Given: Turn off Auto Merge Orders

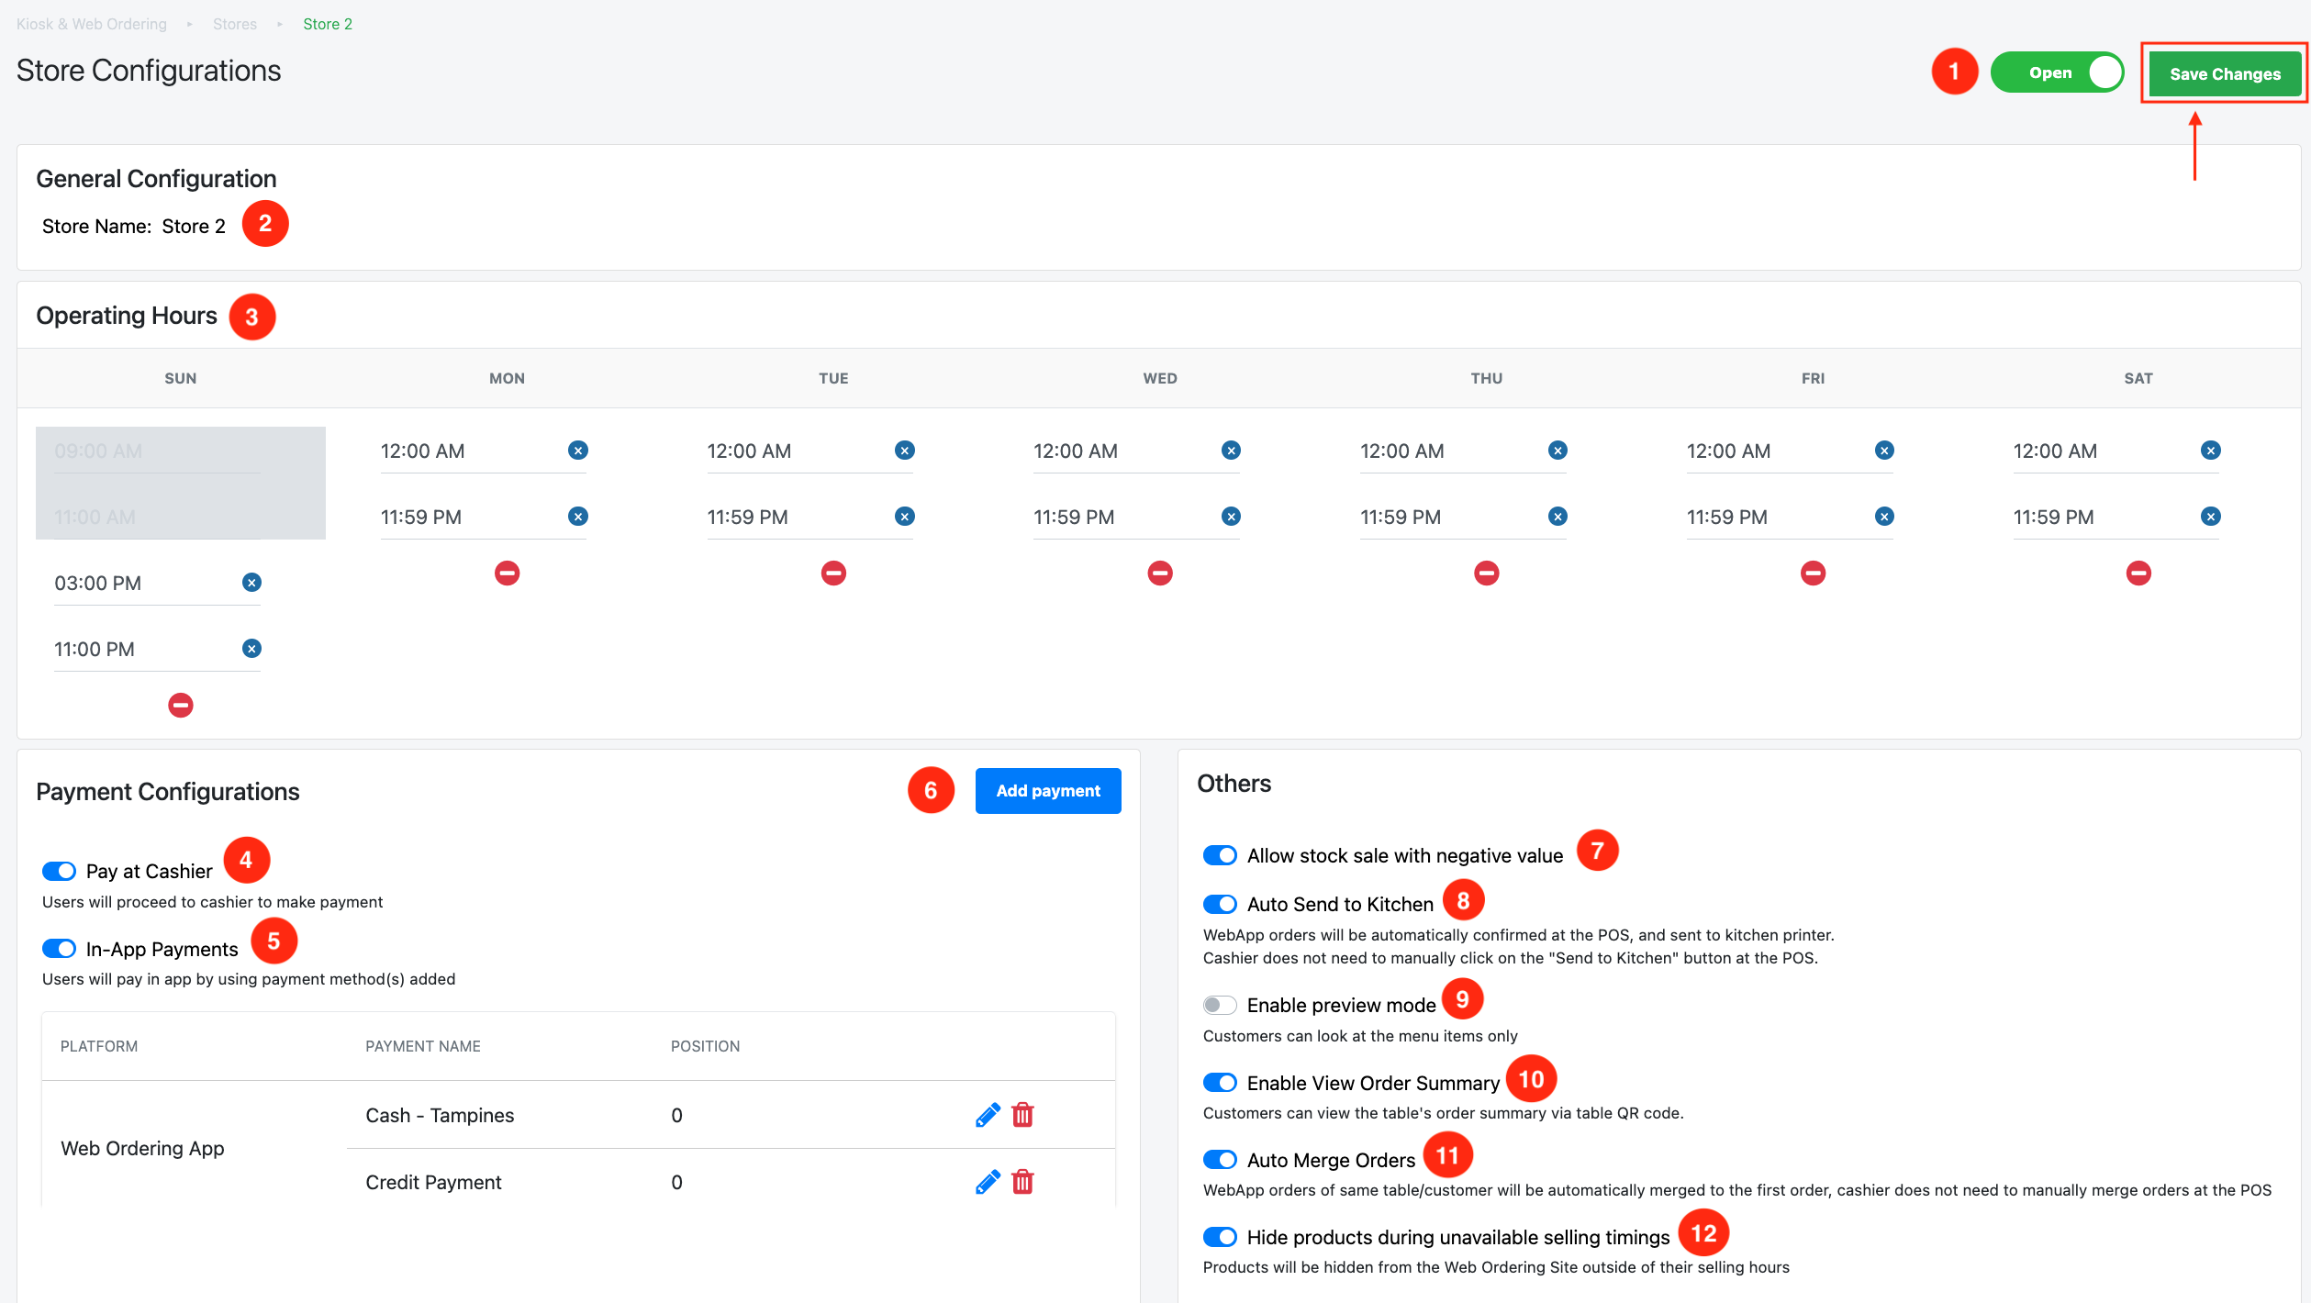Looking at the screenshot, I should (x=1220, y=1160).
